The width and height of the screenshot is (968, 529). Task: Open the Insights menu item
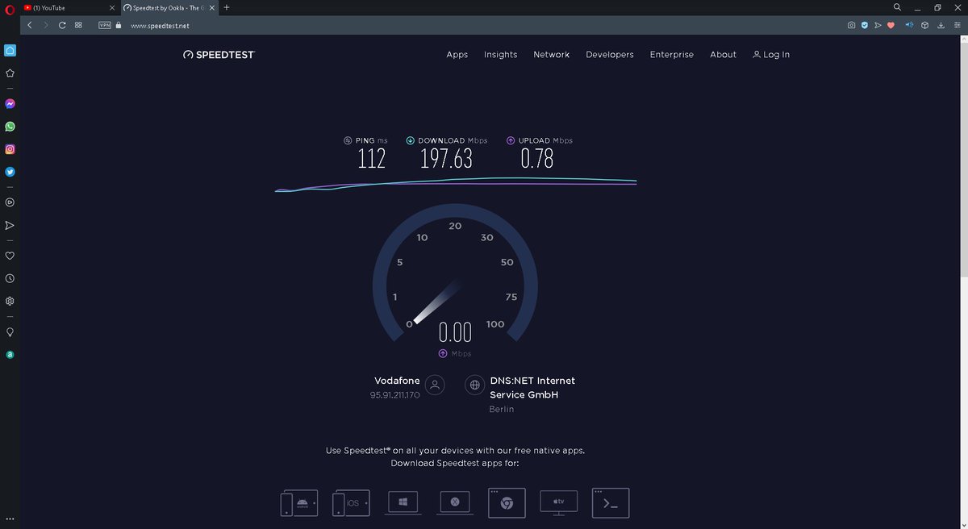[500, 55]
